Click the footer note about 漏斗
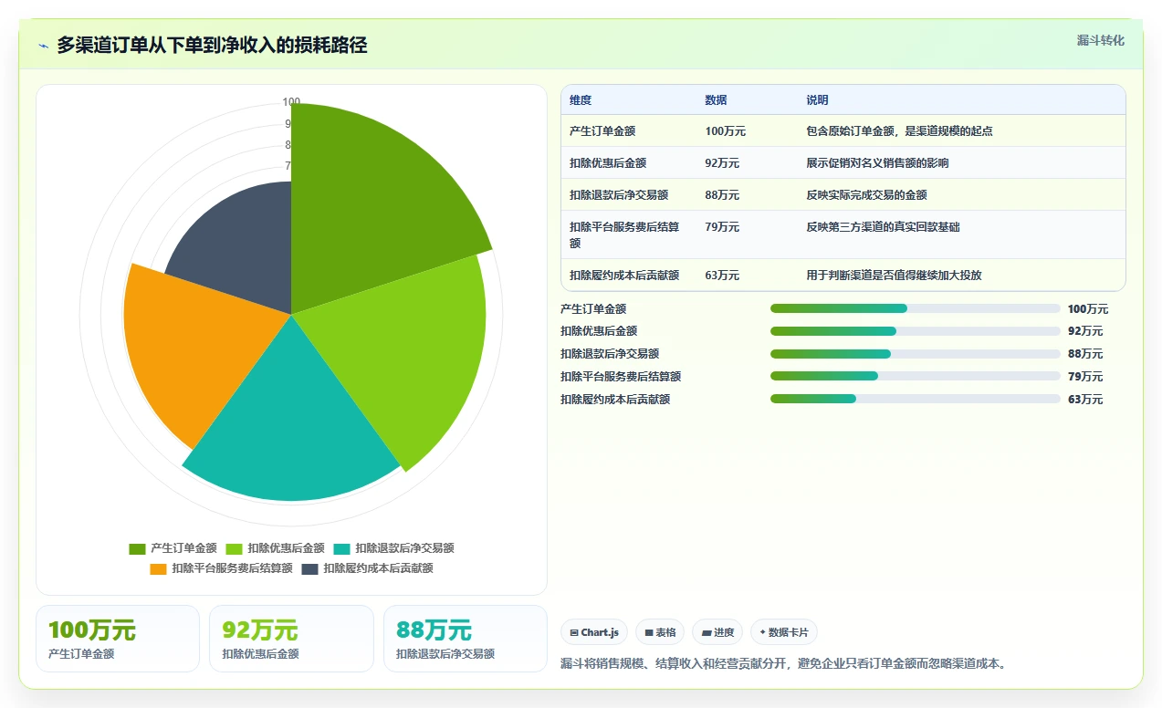Viewport: 1162px width, 708px height. tap(785, 663)
